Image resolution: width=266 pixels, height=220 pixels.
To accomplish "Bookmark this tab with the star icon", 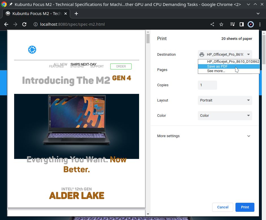I will 221,24.
